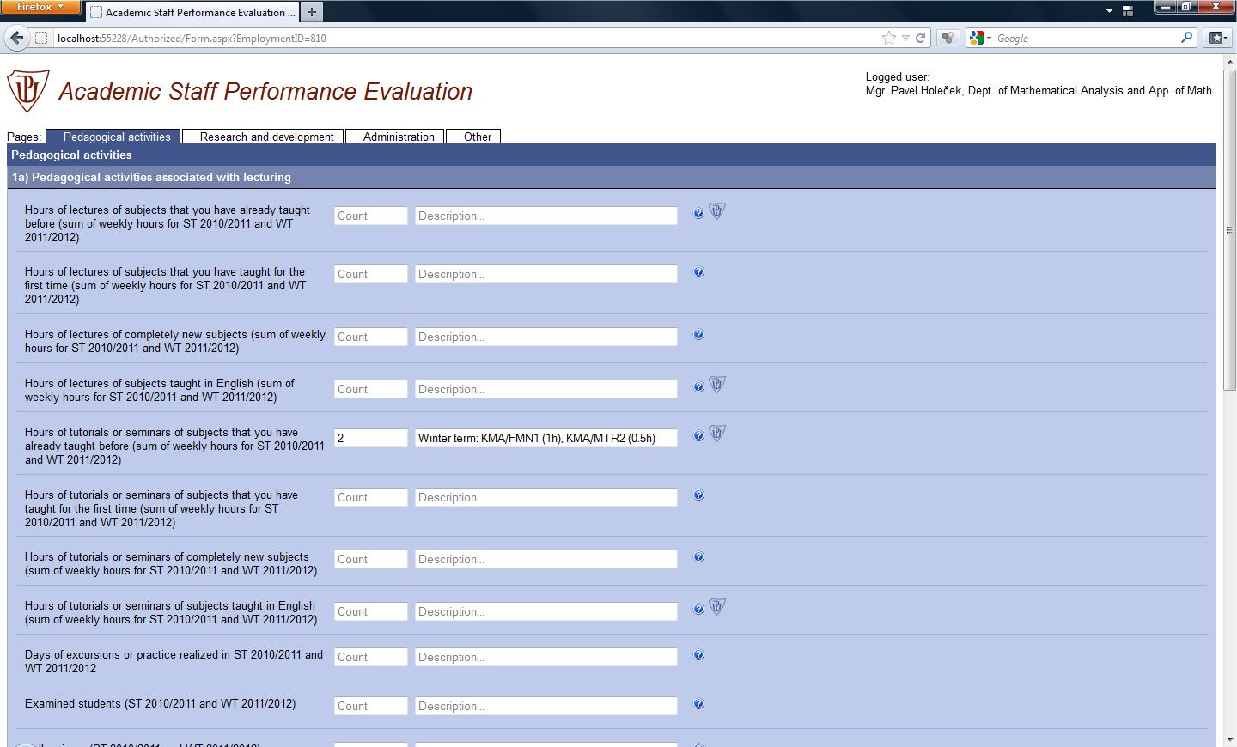Open help icon for completely new lecture subjects
Screen dimensions: 1237x747
tap(698, 335)
